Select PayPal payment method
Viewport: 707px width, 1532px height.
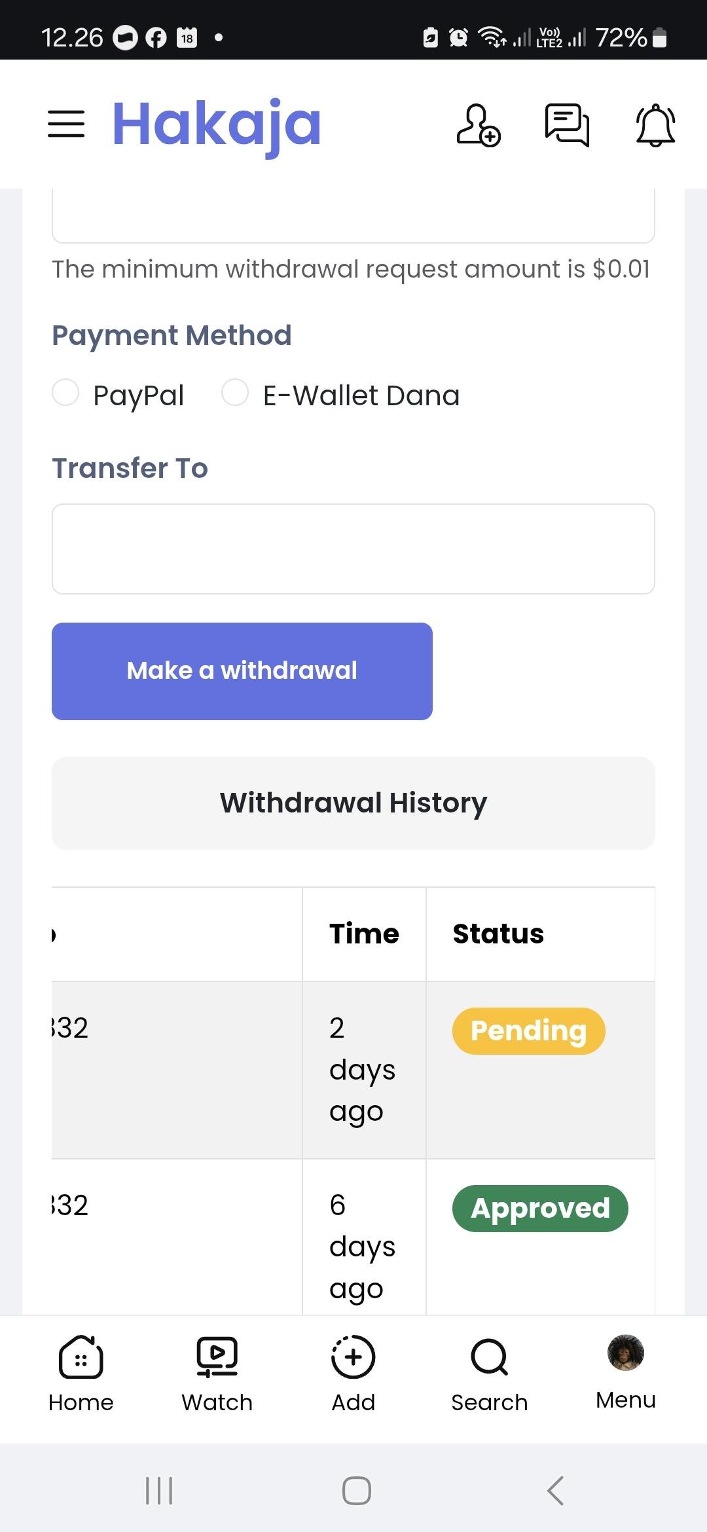coord(65,393)
